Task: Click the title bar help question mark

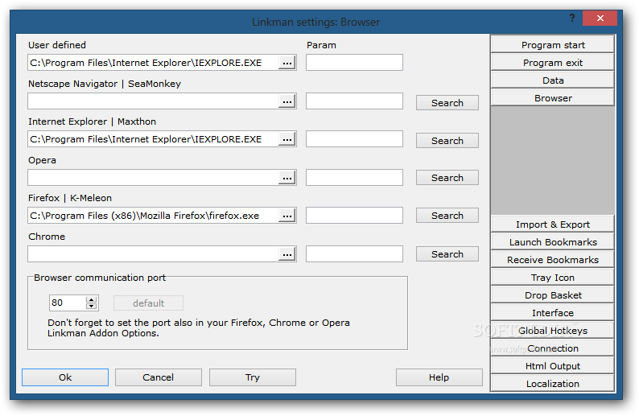Action: point(572,17)
